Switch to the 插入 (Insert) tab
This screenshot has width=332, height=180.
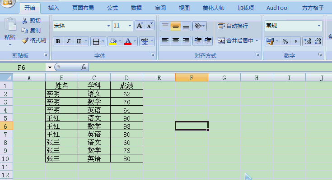coord(54,8)
